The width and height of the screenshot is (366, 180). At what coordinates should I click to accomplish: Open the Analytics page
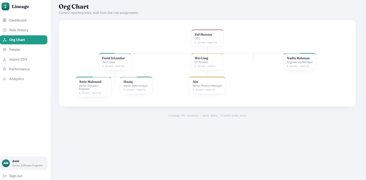pyautogui.click(x=24, y=79)
